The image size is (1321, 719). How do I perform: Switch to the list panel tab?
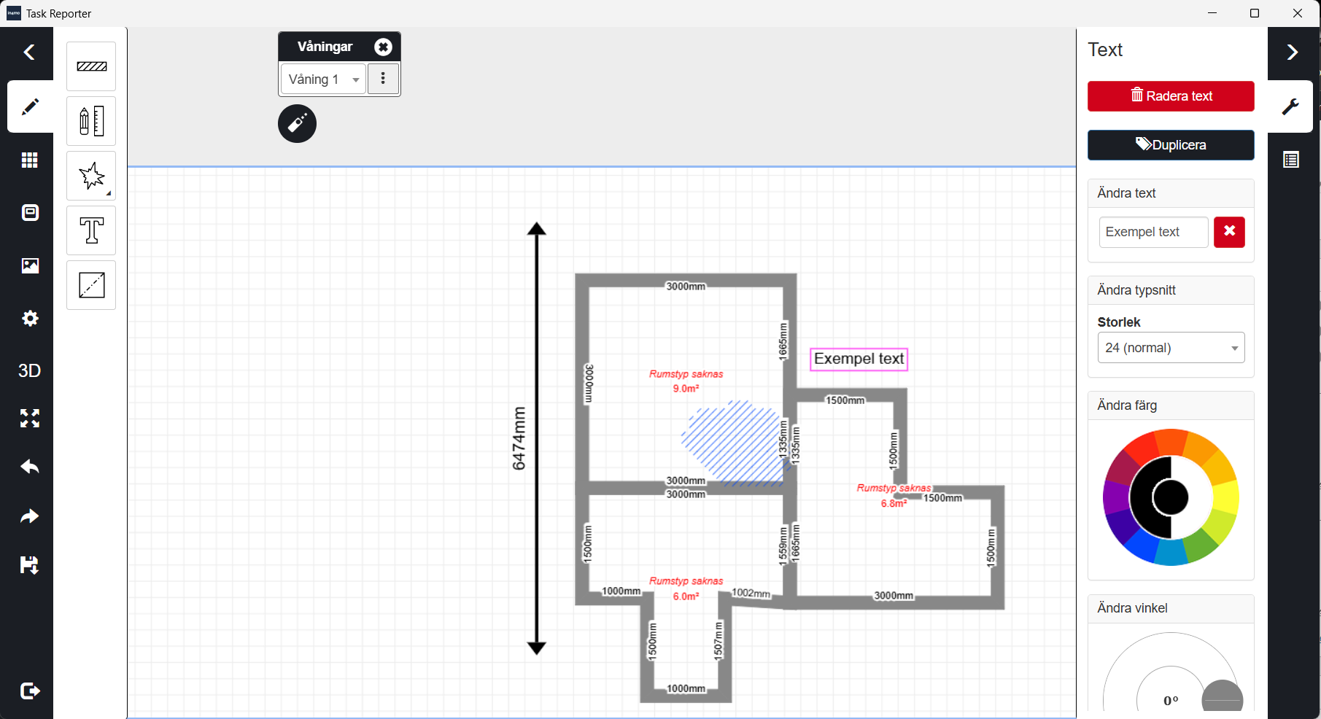(1290, 160)
